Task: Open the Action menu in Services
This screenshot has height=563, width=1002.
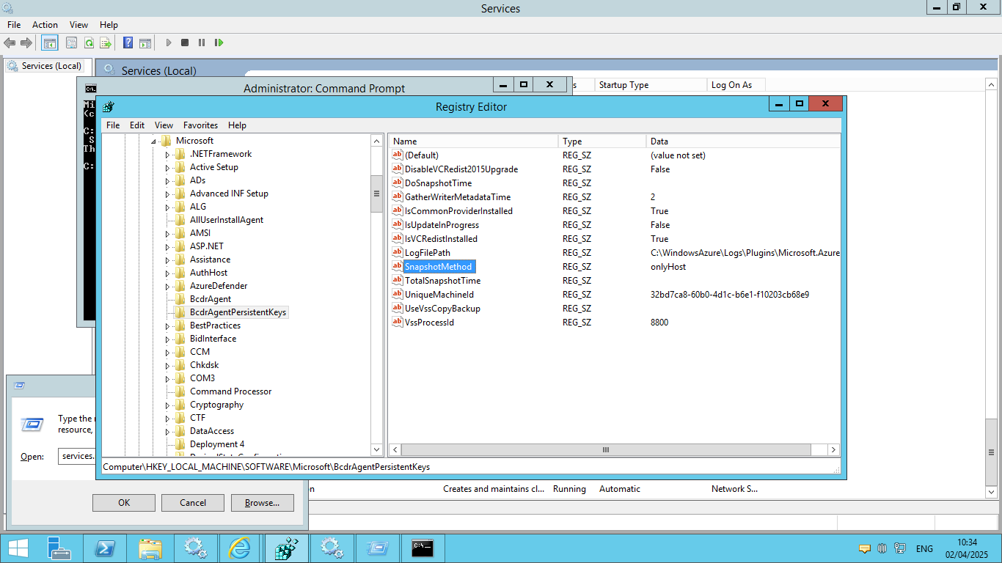Action: click(x=45, y=25)
